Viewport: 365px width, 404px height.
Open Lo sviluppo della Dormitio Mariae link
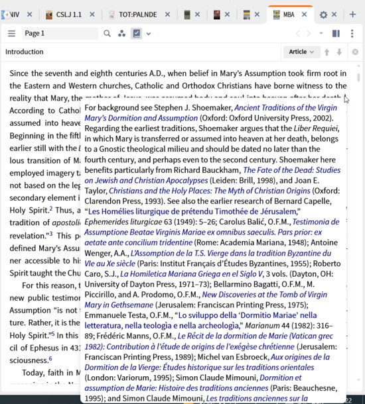click(x=248, y=315)
